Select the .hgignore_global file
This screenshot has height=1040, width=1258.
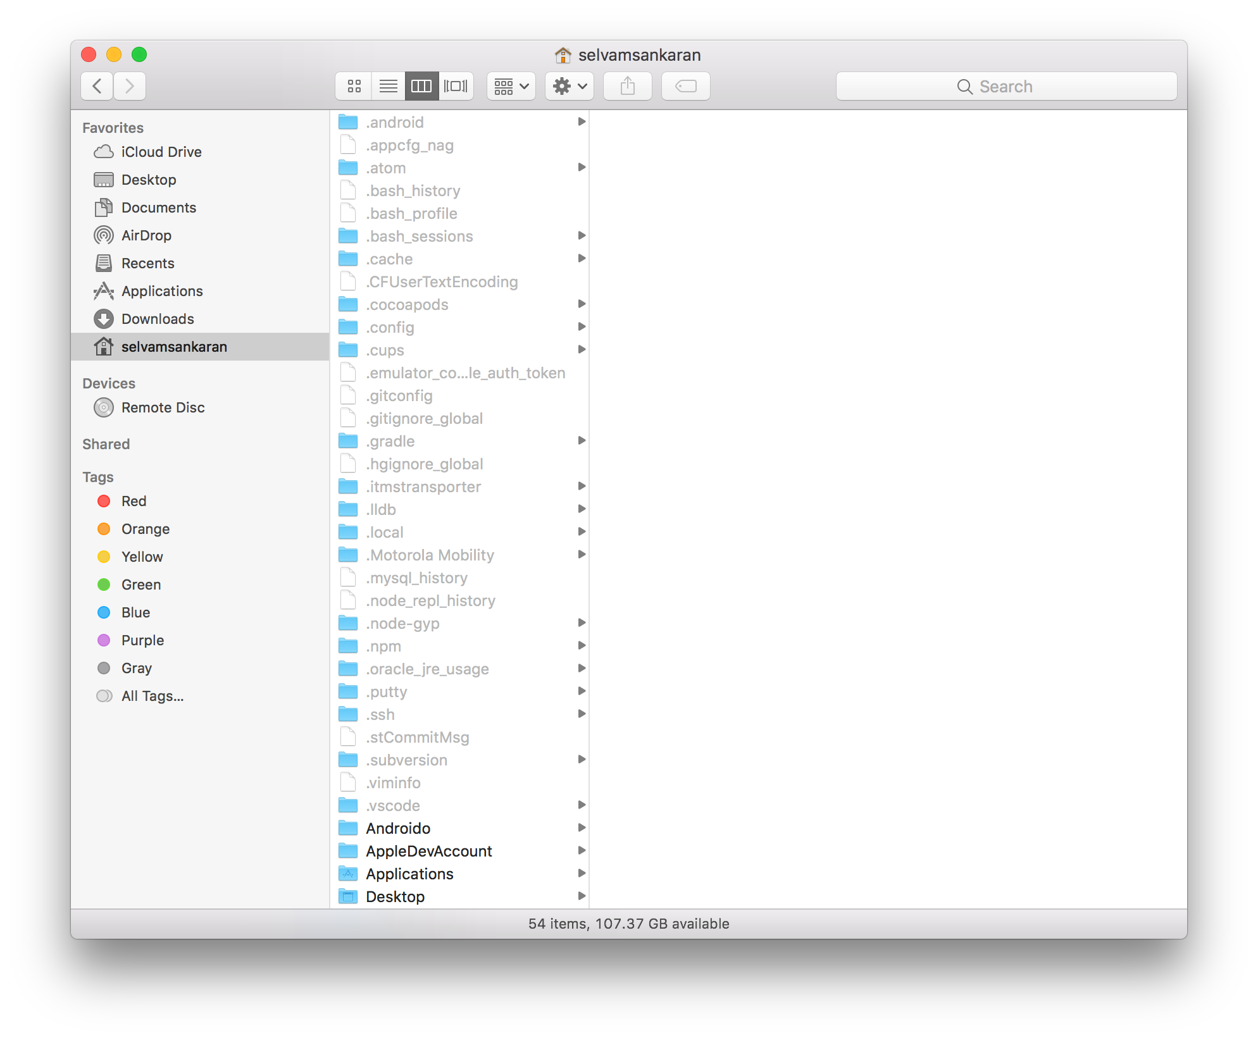459,464
